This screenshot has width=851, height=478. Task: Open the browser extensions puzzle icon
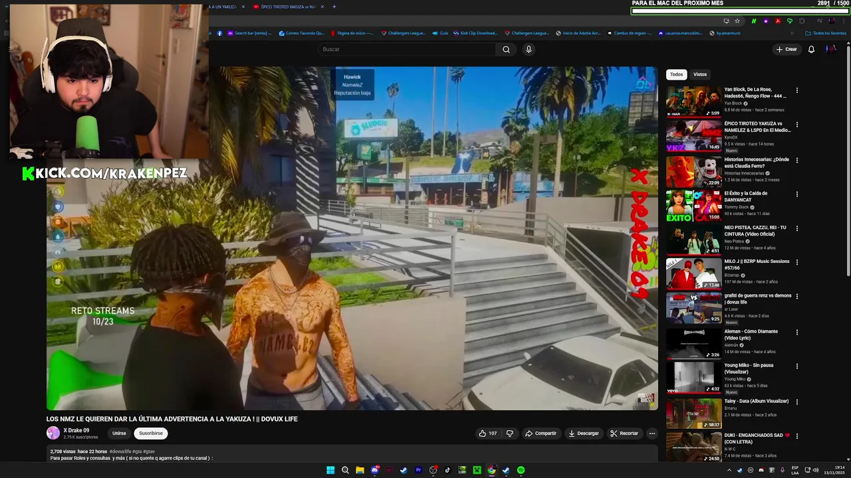pos(802,21)
